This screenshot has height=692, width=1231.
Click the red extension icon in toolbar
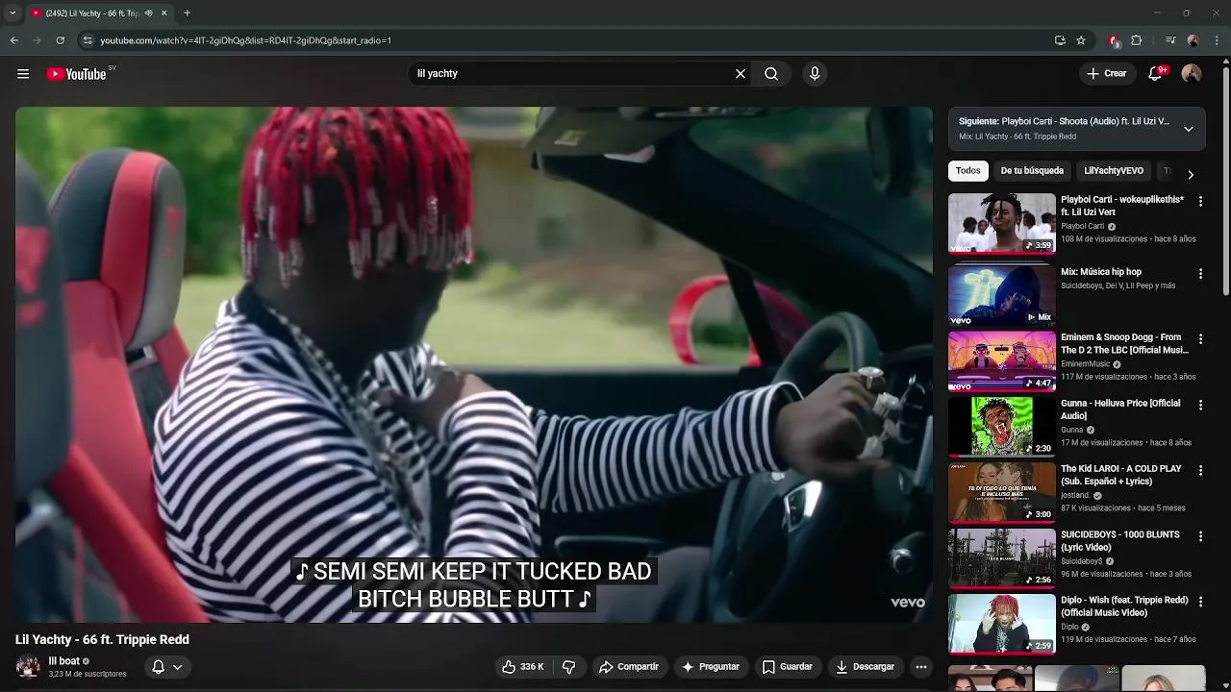pos(1114,40)
